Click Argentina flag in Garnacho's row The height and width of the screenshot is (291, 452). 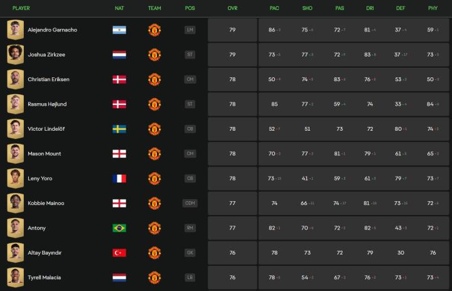(119, 30)
